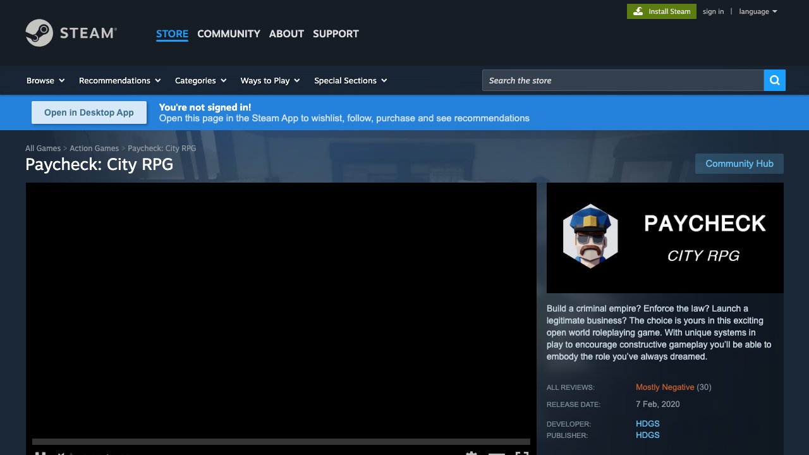Image resolution: width=809 pixels, height=455 pixels.
Task: Open the COMMUNITY tab
Action: pyautogui.click(x=228, y=33)
